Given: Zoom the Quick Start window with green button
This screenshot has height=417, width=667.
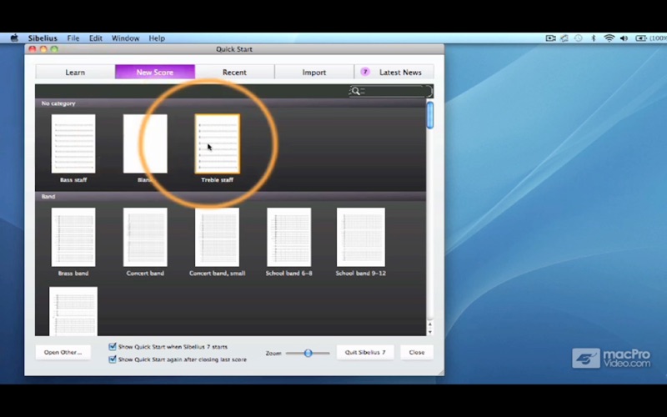Looking at the screenshot, I should 54,49.
